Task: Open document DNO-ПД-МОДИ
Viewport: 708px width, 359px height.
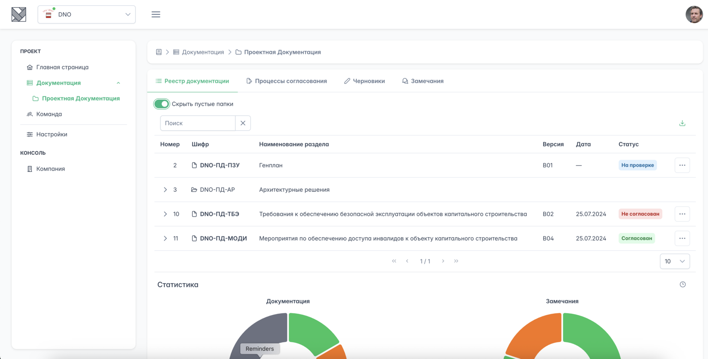Action: point(223,238)
